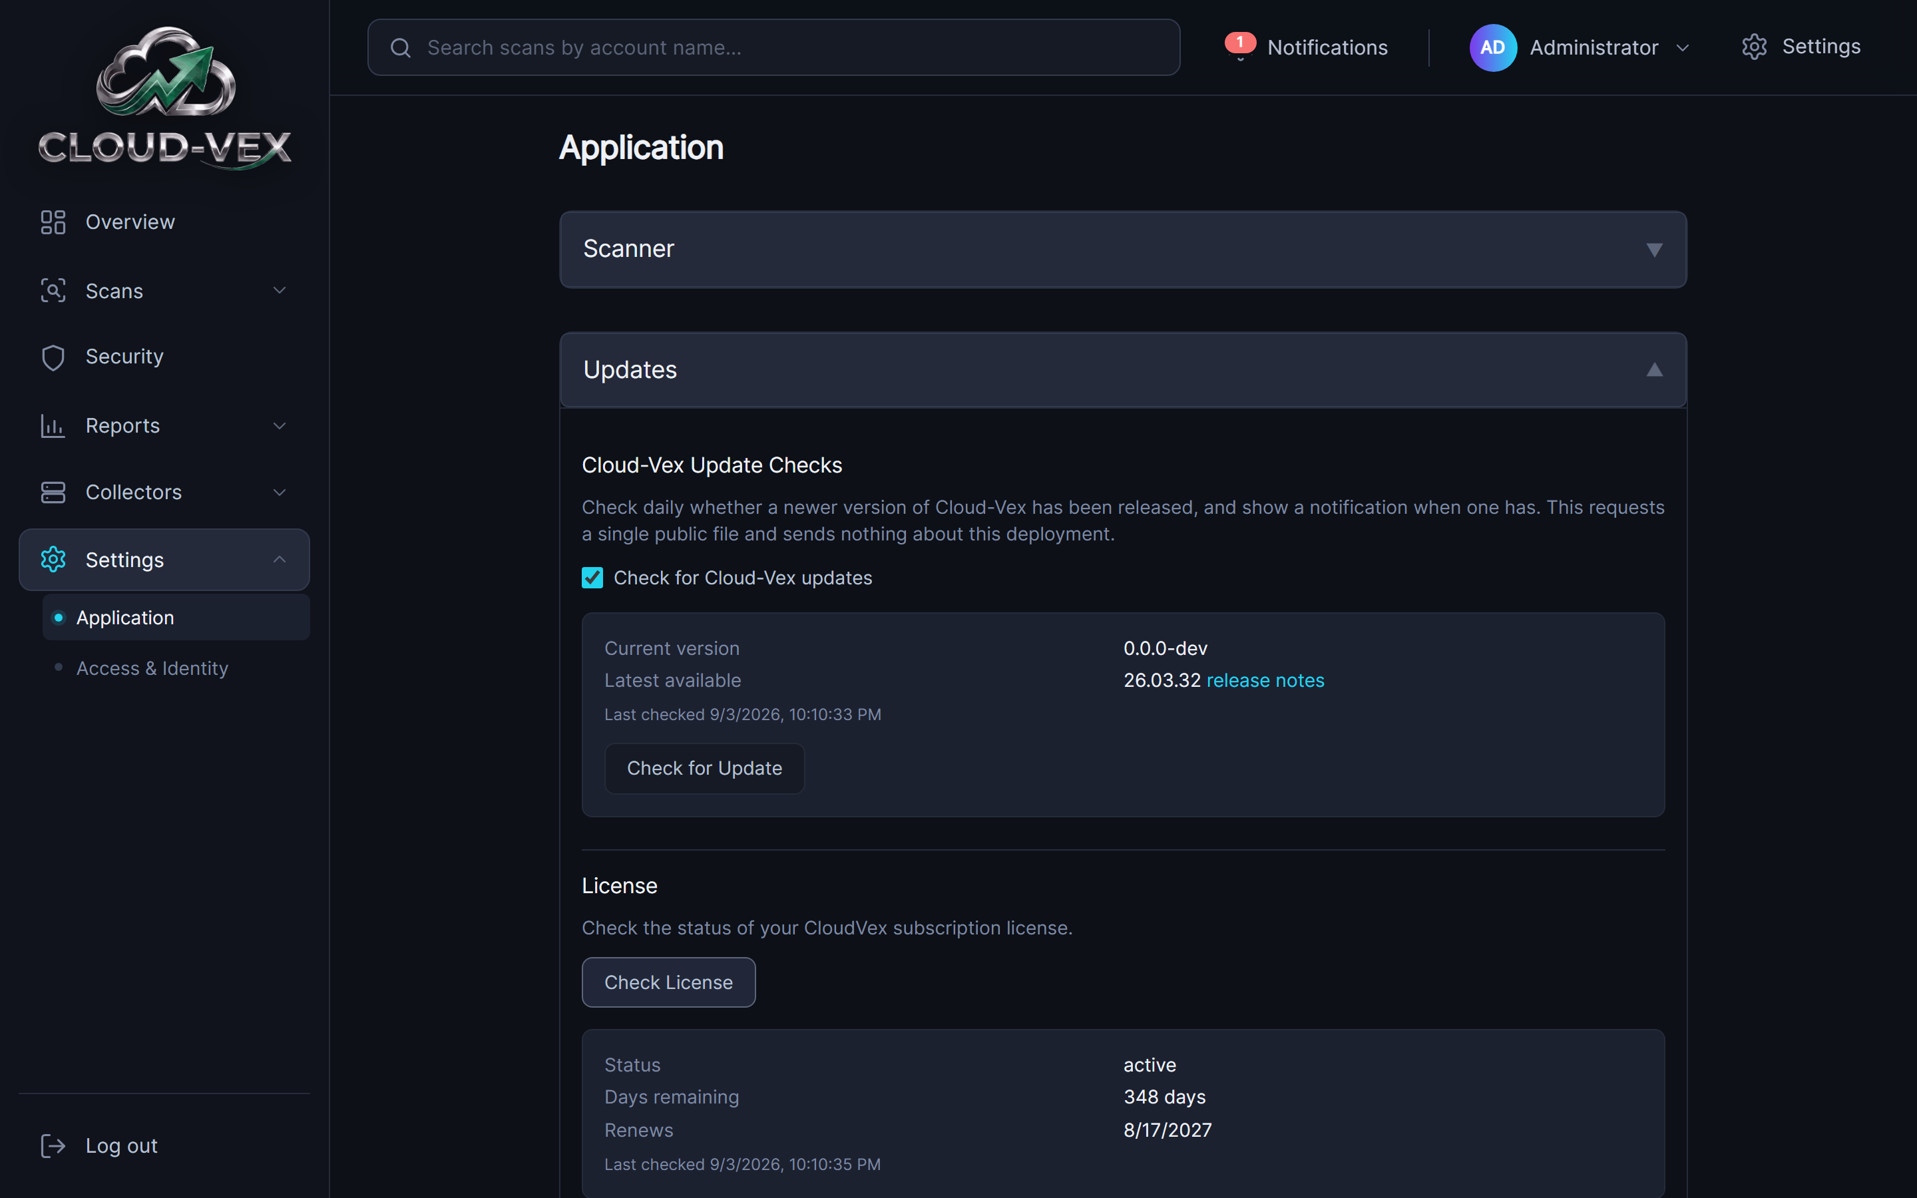Click the Application page title
This screenshot has height=1198, width=1917.
(x=641, y=147)
